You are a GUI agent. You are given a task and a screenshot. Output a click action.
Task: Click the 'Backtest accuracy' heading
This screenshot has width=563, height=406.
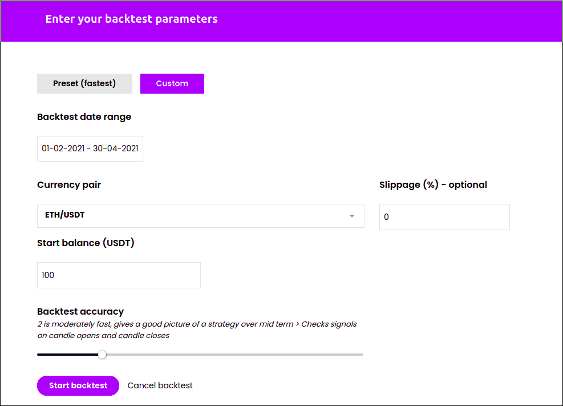coord(80,312)
